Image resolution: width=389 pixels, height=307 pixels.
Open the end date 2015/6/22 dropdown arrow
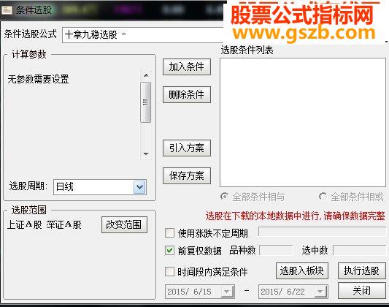click(x=320, y=292)
